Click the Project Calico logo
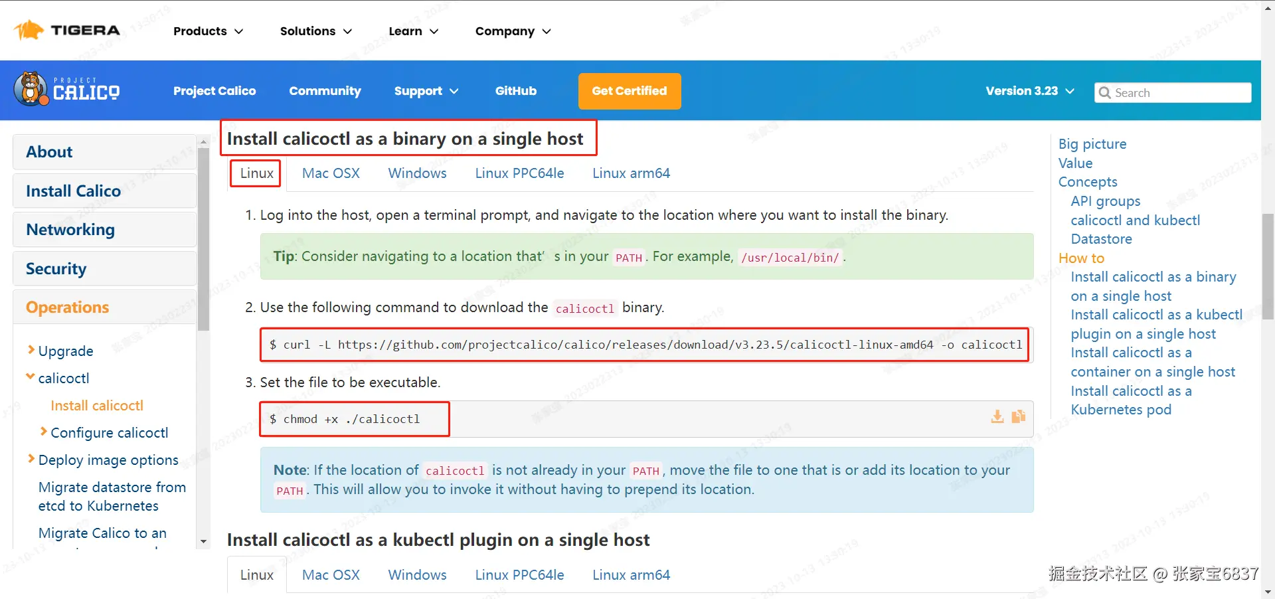This screenshot has height=599, width=1275. click(x=67, y=90)
